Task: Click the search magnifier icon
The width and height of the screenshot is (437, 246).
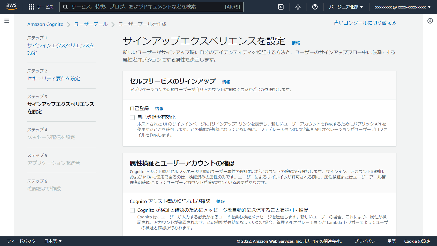Action: point(65,7)
